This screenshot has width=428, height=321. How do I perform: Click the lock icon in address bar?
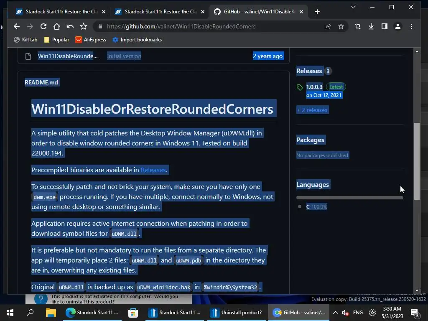[100, 26]
